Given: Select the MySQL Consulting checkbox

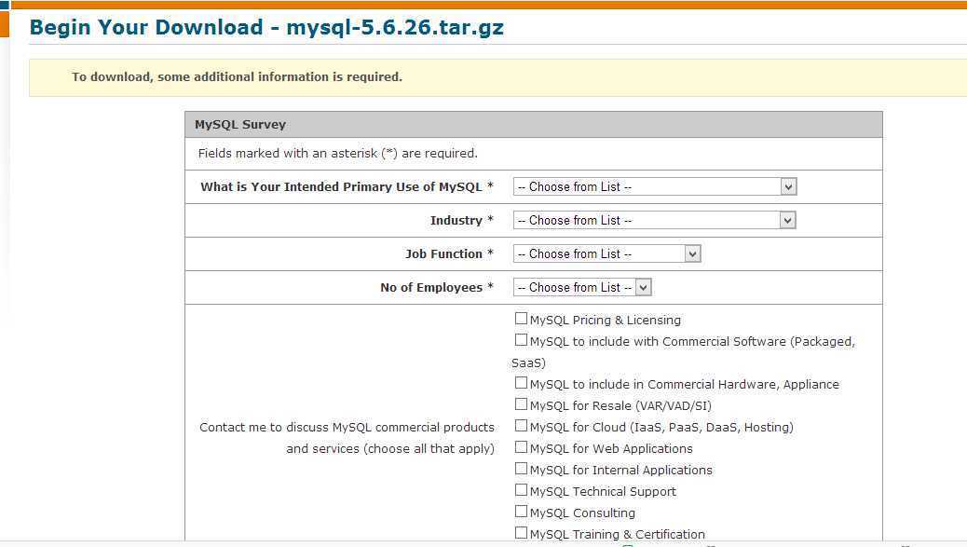Looking at the screenshot, I should click(x=522, y=512).
